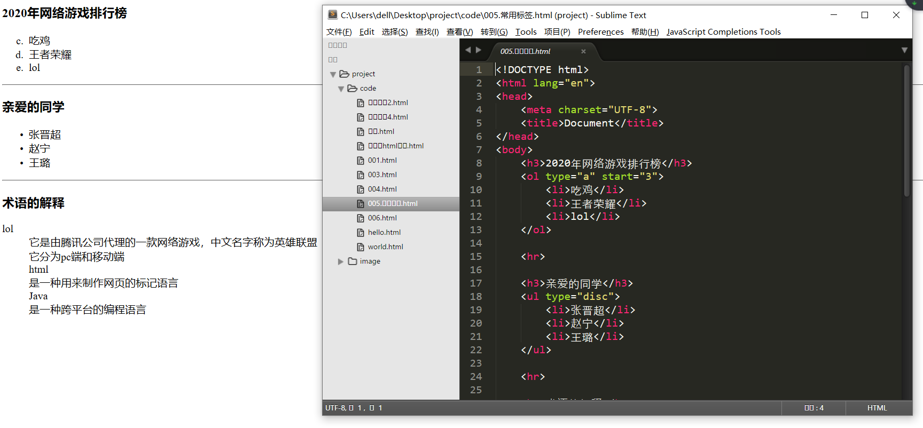This screenshot has width=923, height=428.
Task: Click the title Document code line
Action: coord(592,123)
